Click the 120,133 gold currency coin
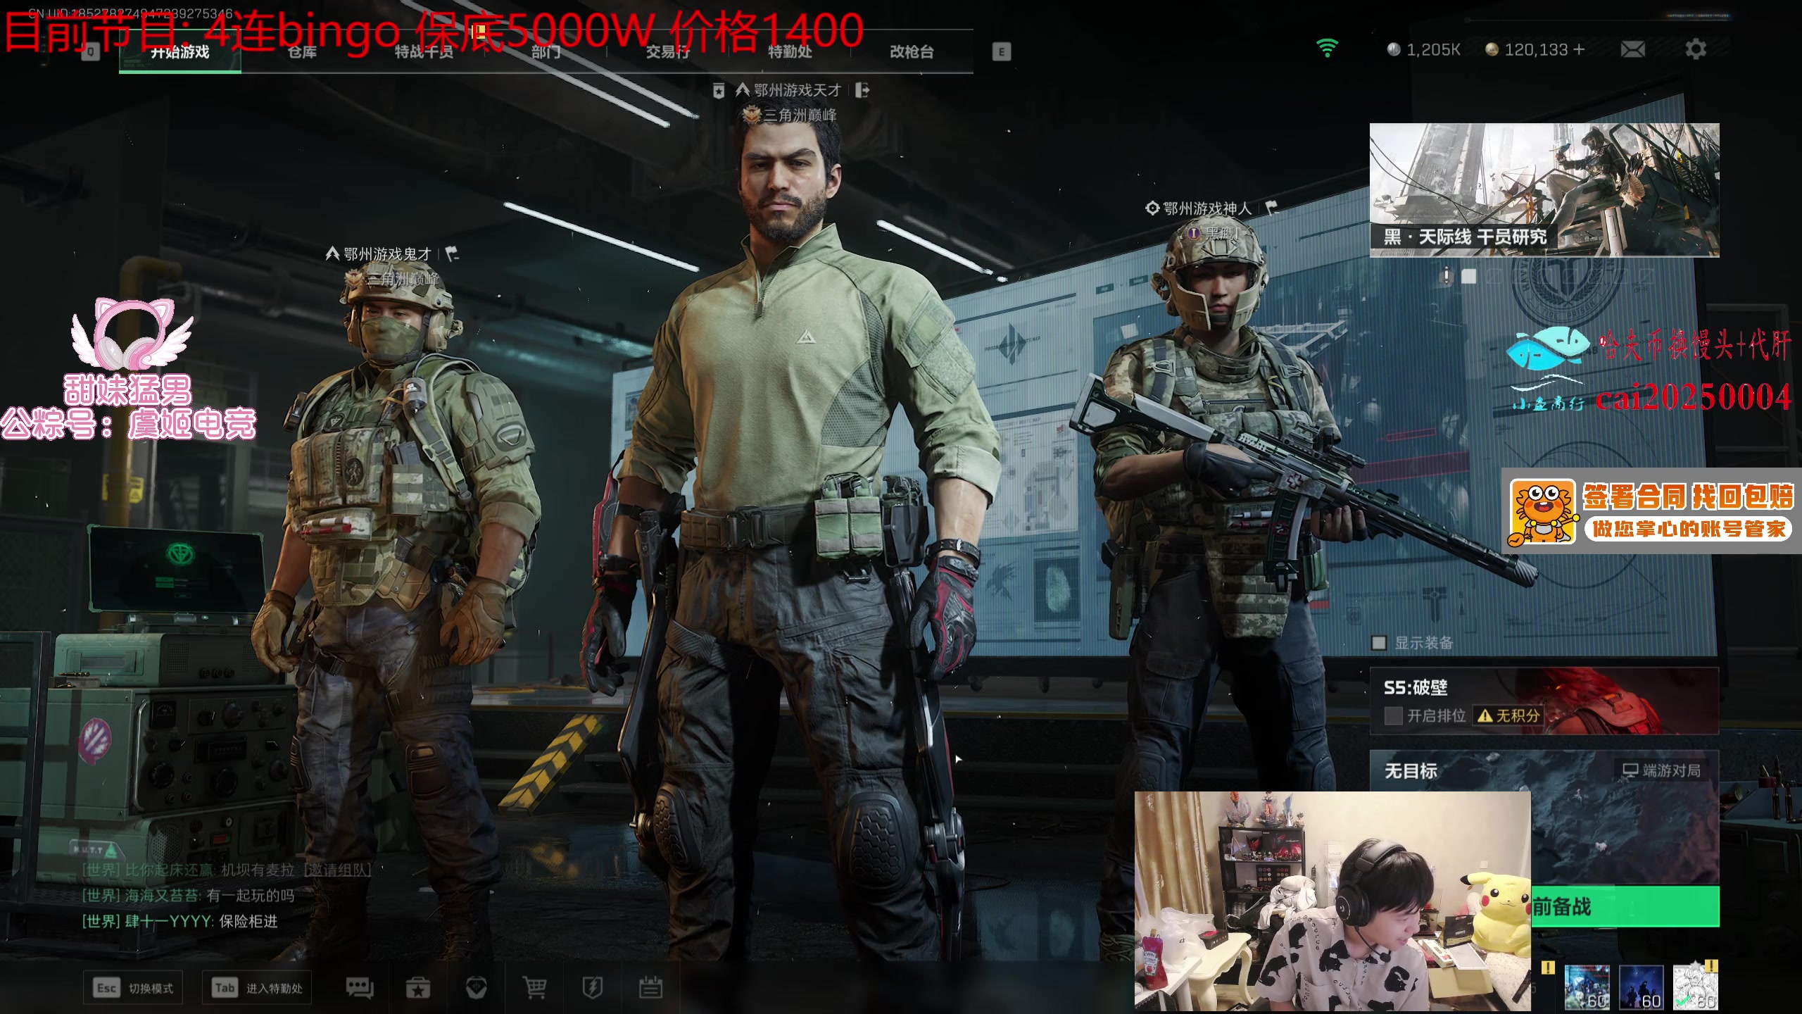The image size is (1802, 1014). click(x=1491, y=49)
